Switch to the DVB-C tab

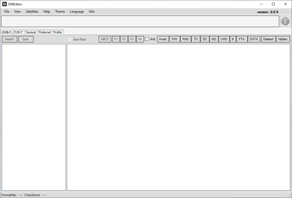point(18,32)
